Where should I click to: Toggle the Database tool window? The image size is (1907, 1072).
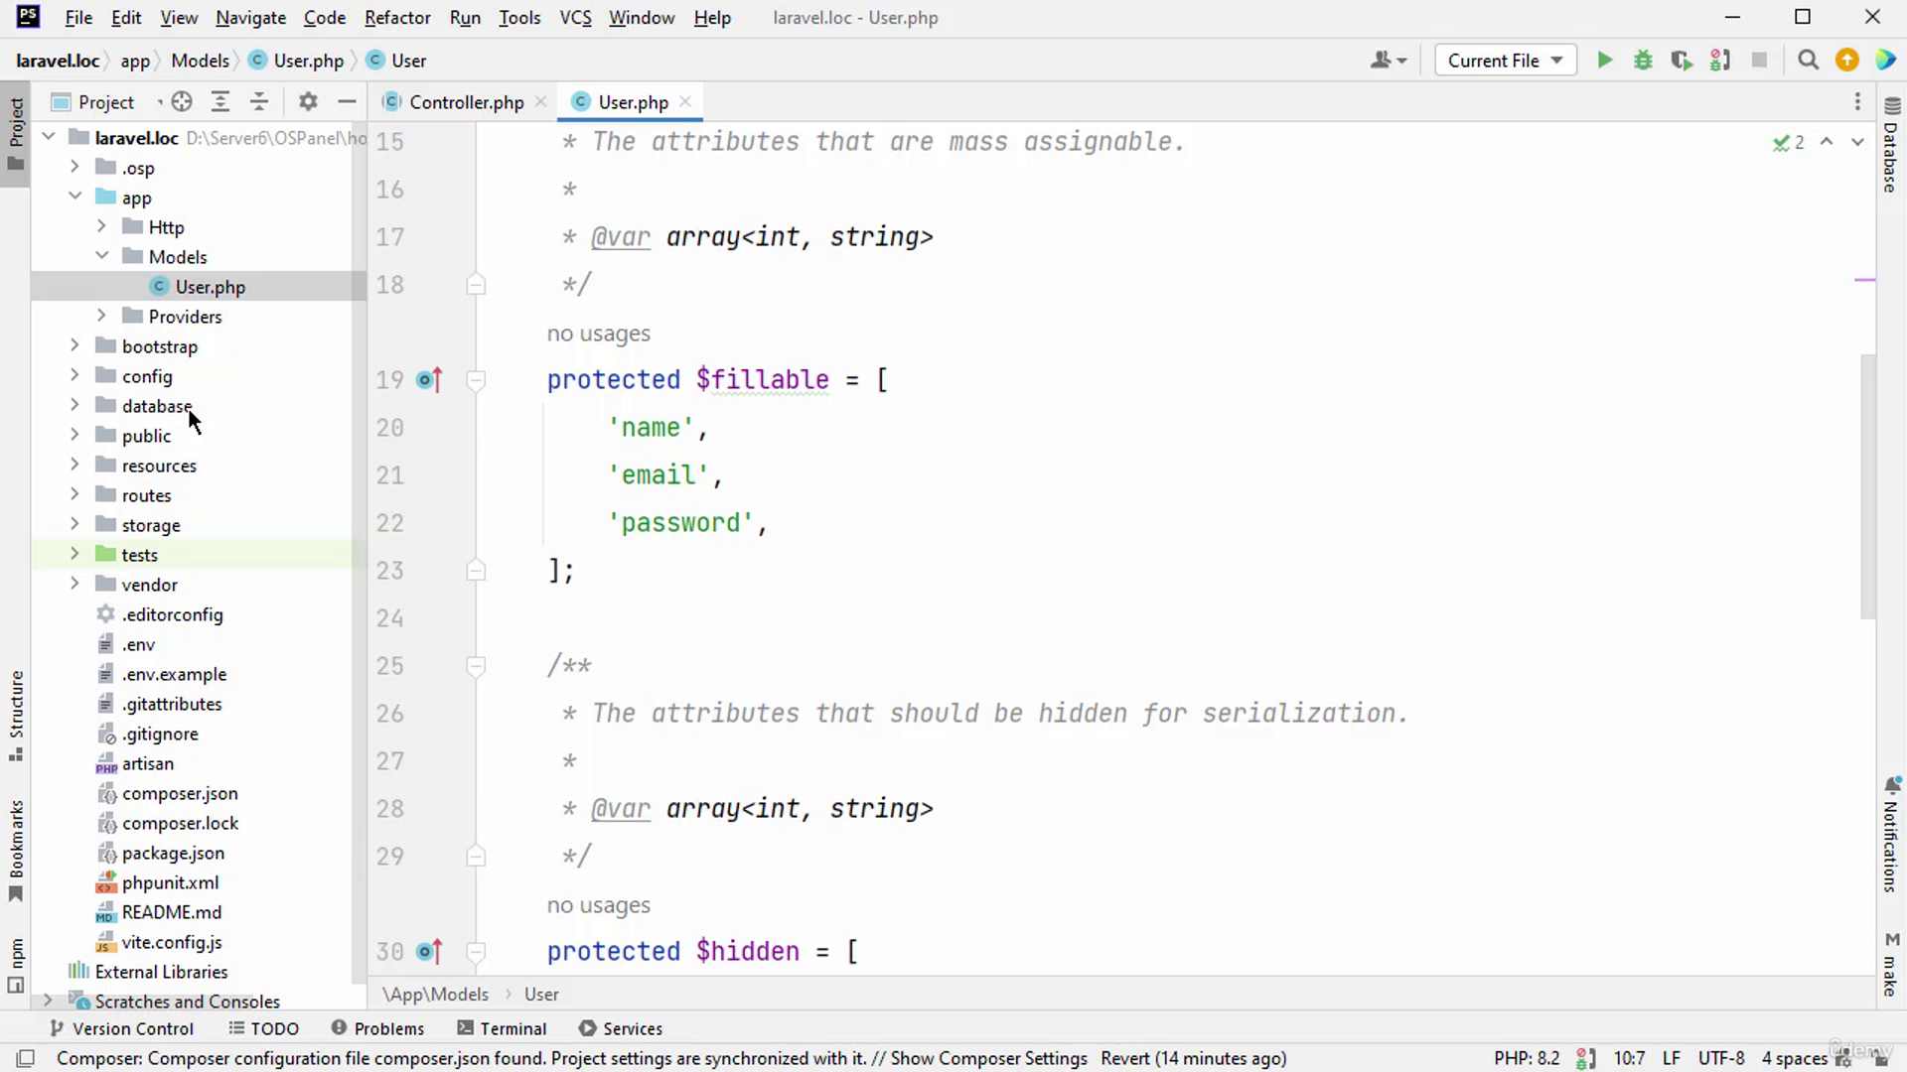1891,146
